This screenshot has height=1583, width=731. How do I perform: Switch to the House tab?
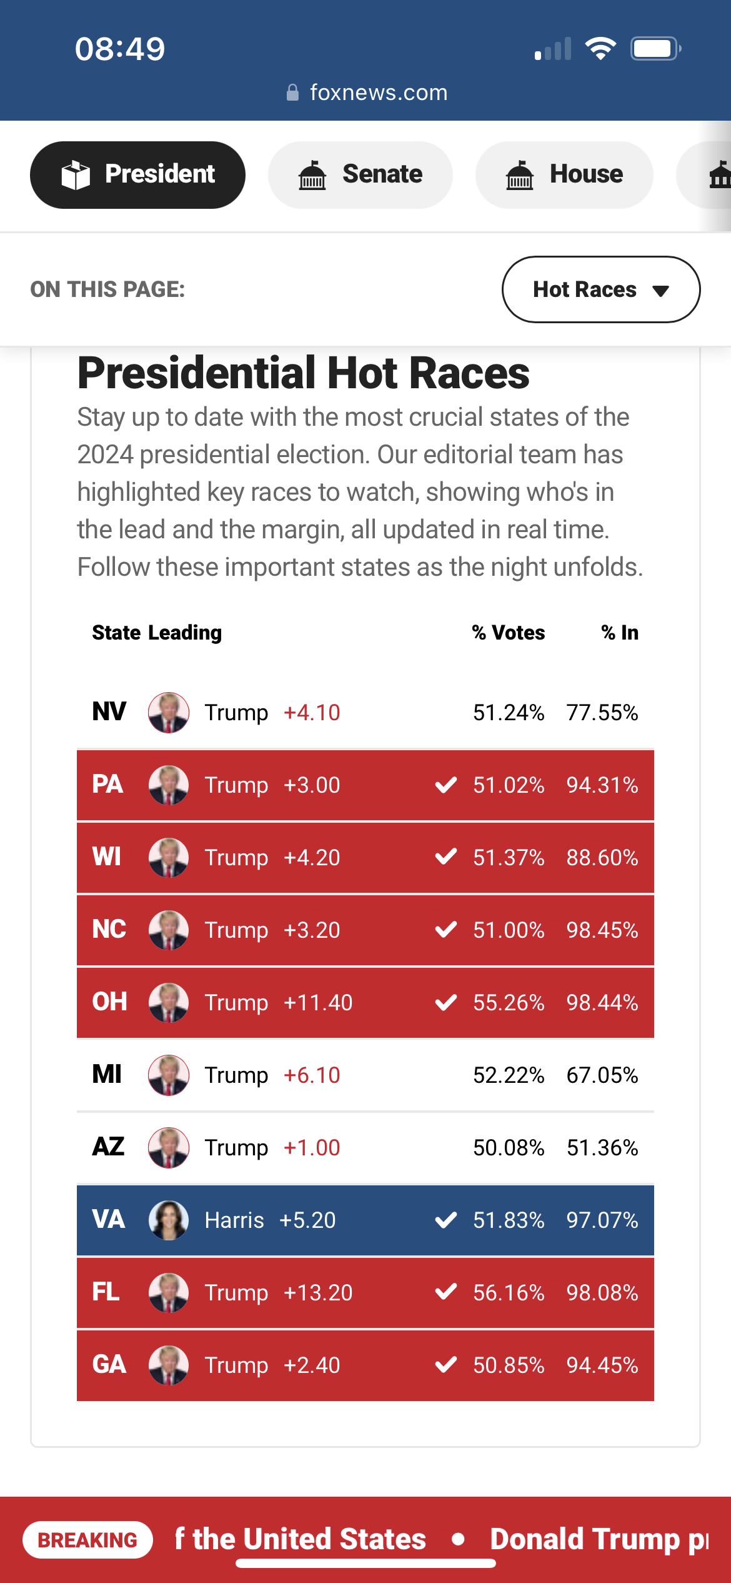pos(565,174)
